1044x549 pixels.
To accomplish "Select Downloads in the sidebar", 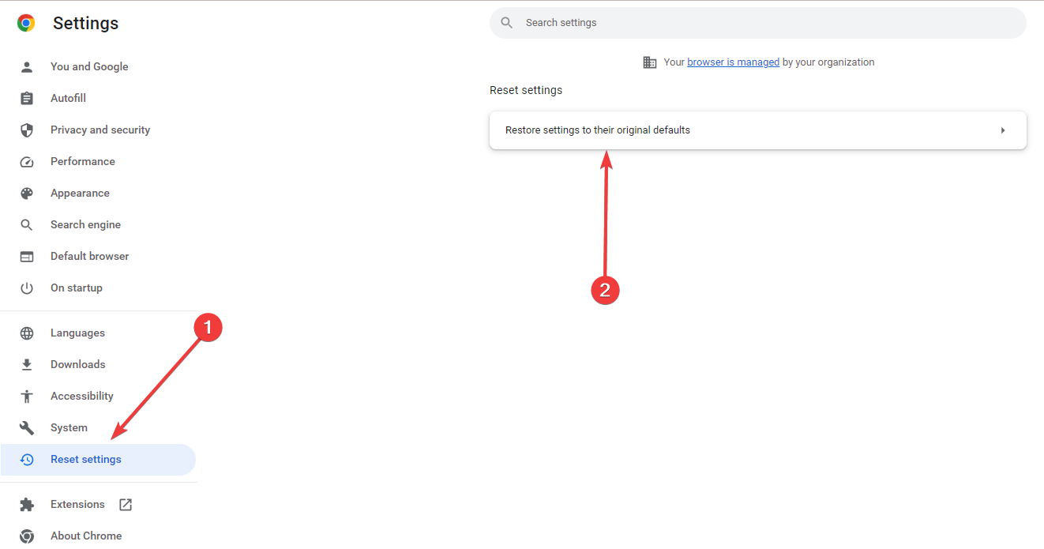I will tap(77, 364).
